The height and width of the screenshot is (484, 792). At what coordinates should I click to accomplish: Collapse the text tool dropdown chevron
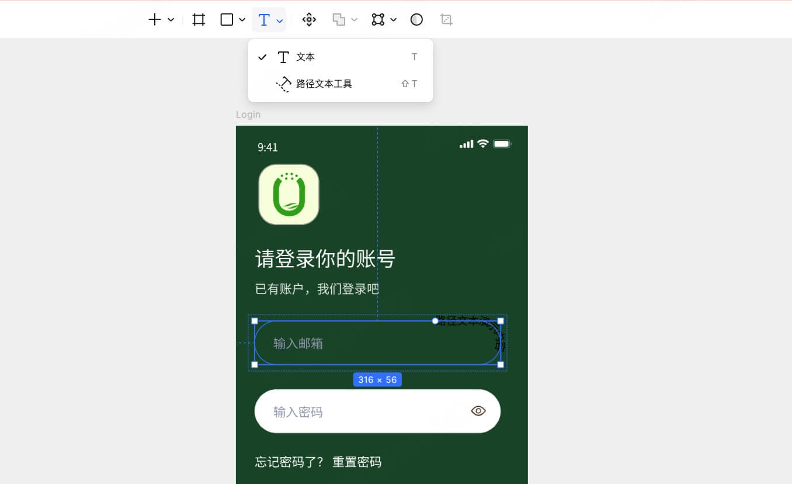[280, 20]
